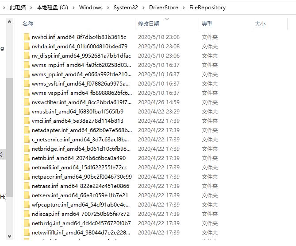Expand chevron before 此电脑 breadcrumb

click(x=4, y=8)
